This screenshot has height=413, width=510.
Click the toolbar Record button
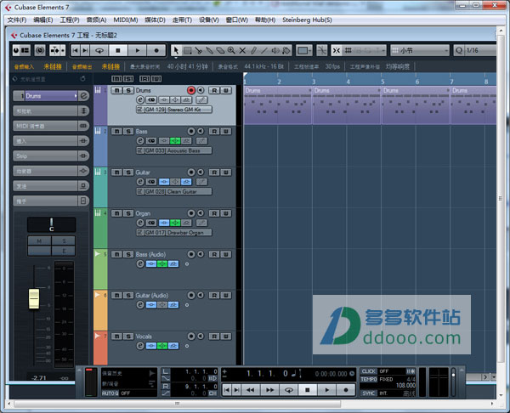[156, 50]
